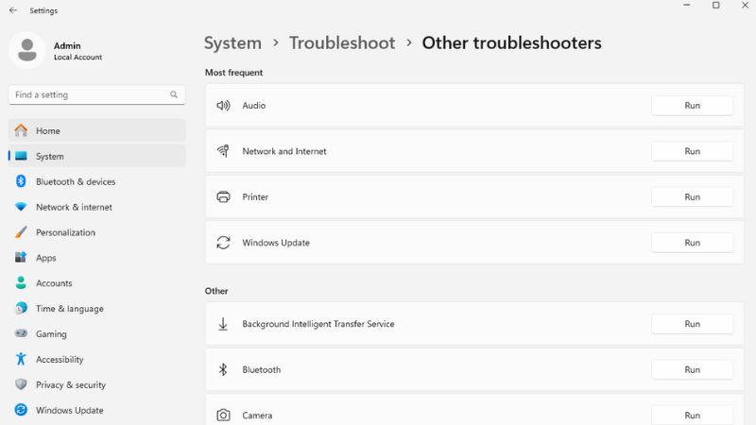The width and height of the screenshot is (756, 425).
Task: Click the Bluetooth row label
Action: pyautogui.click(x=262, y=369)
